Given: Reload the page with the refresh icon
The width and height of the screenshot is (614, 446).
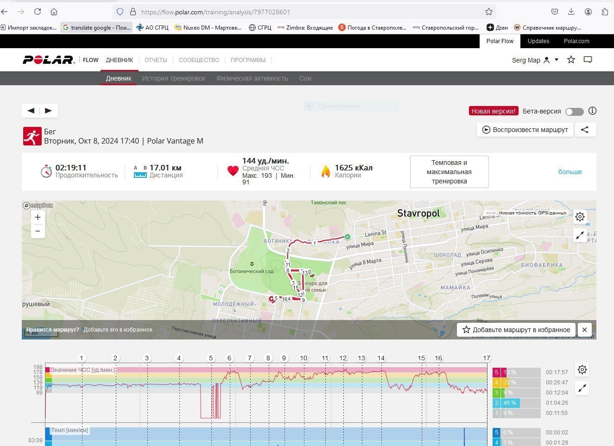Looking at the screenshot, I should pyautogui.click(x=38, y=12).
